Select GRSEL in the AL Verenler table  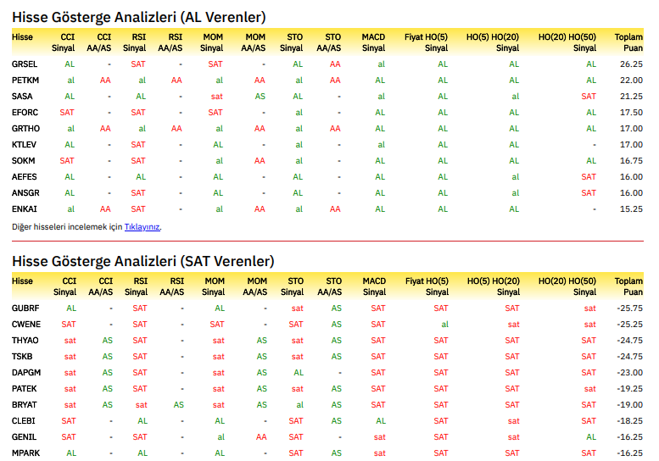[25, 64]
